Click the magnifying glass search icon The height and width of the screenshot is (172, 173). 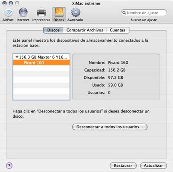pyautogui.click(x=124, y=13)
